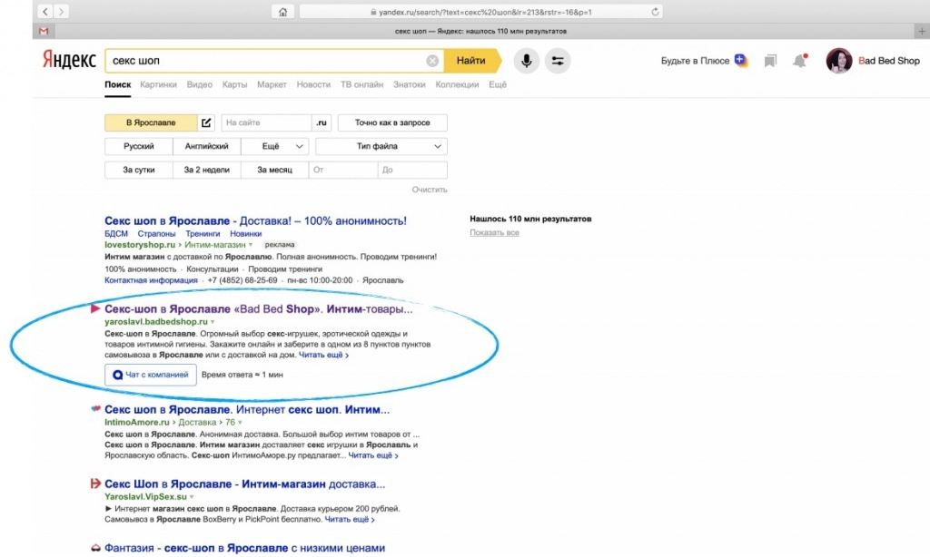Image resolution: width=930 pixels, height=557 pixels.
Task: Open the pinned Gmail tab icon
Action: click(44, 31)
